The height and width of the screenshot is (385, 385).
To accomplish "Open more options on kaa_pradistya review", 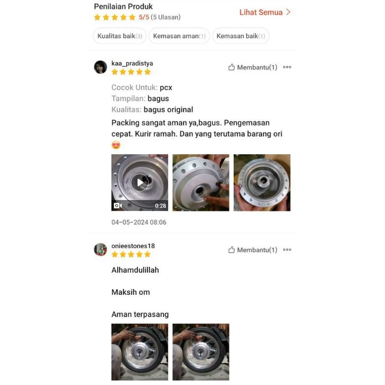I will click(x=287, y=67).
